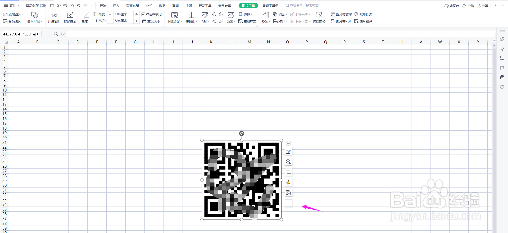Screen dimensions: 508x233
Task: Switch to the 开始 tab
Action: pyautogui.click(x=103, y=6)
